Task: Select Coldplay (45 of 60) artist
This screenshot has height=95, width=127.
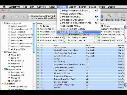Action: pos(79,37)
